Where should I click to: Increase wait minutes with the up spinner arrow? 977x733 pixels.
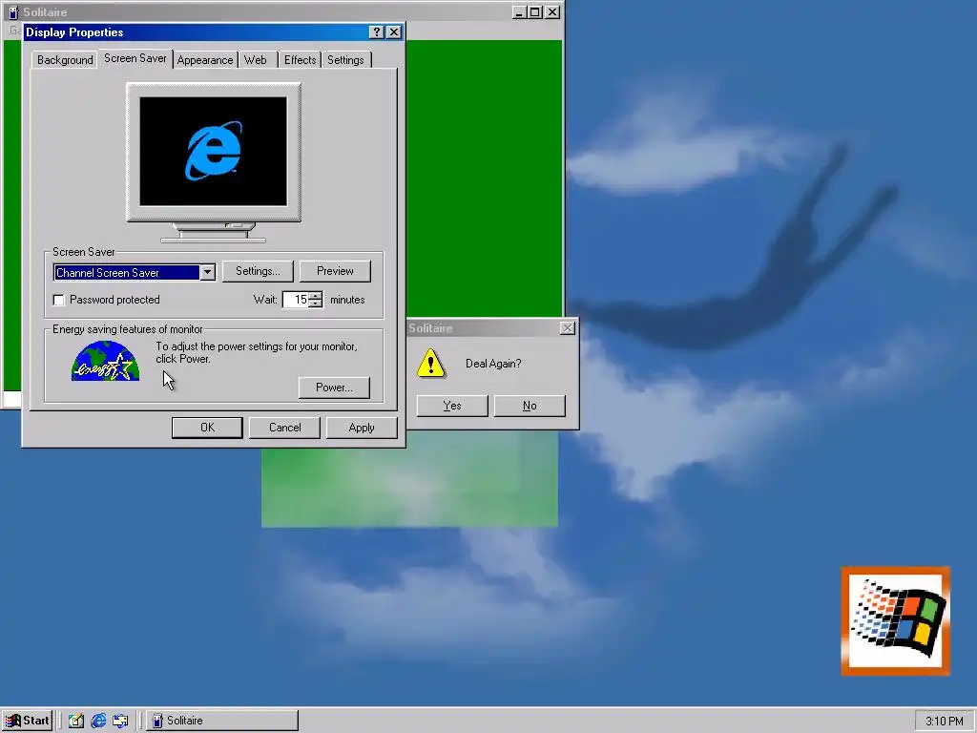[x=315, y=296]
